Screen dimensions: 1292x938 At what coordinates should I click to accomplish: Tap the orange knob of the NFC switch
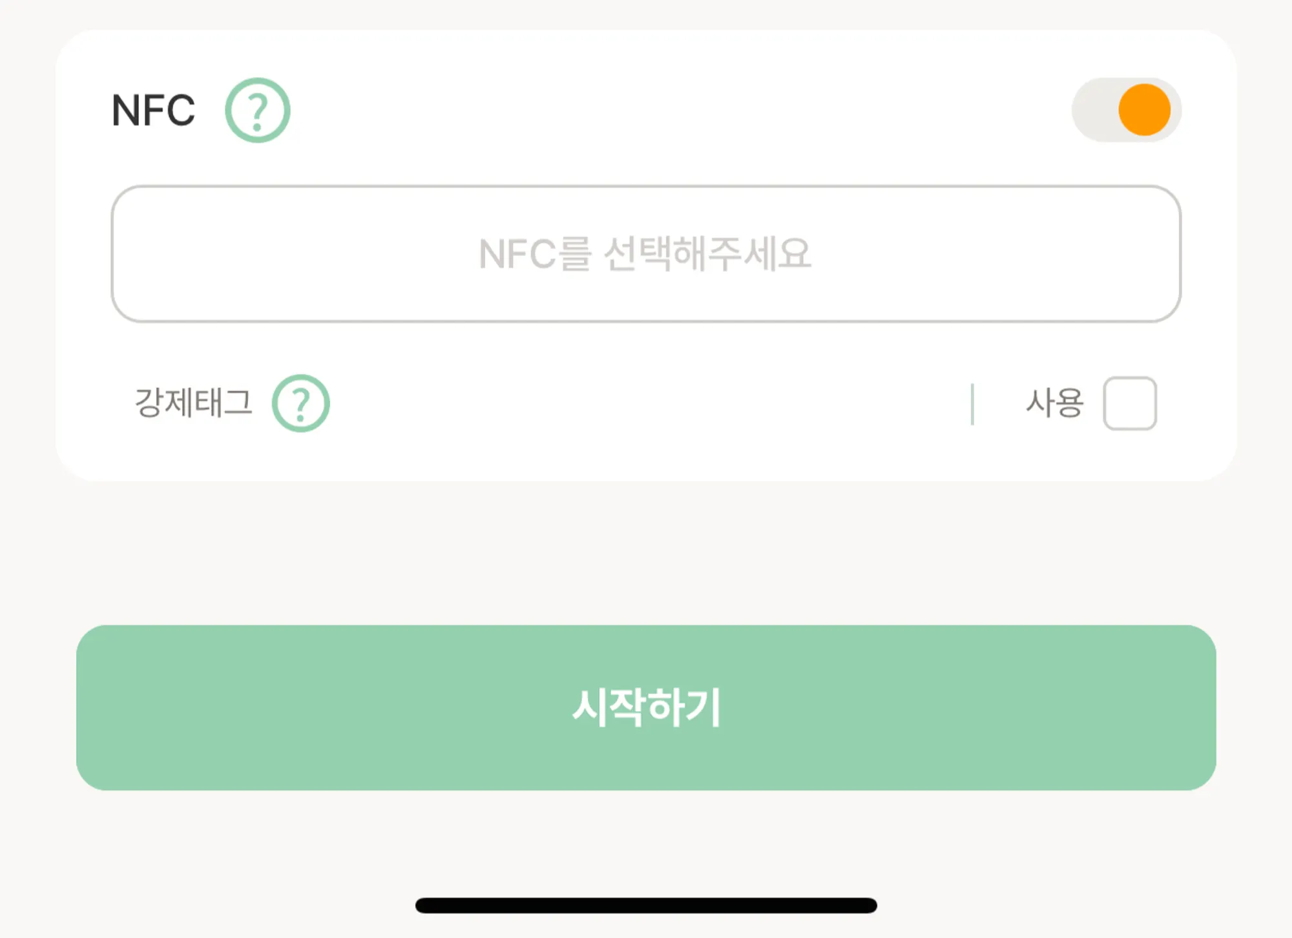point(1144,110)
